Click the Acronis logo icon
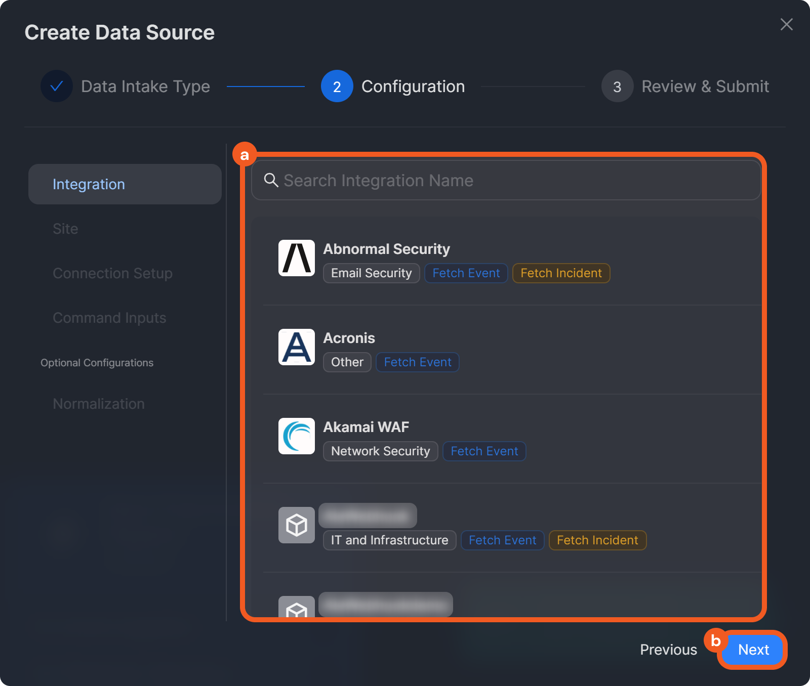The width and height of the screenshot is (810, 686). coord(296,347)
